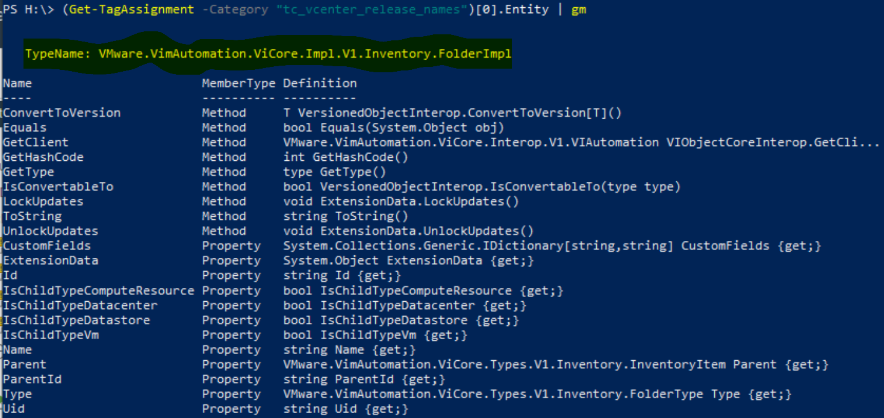Click the definition "string Id {get;}"
The width and height of the screenshot is (884, 418).
click(x=342, y=275)
